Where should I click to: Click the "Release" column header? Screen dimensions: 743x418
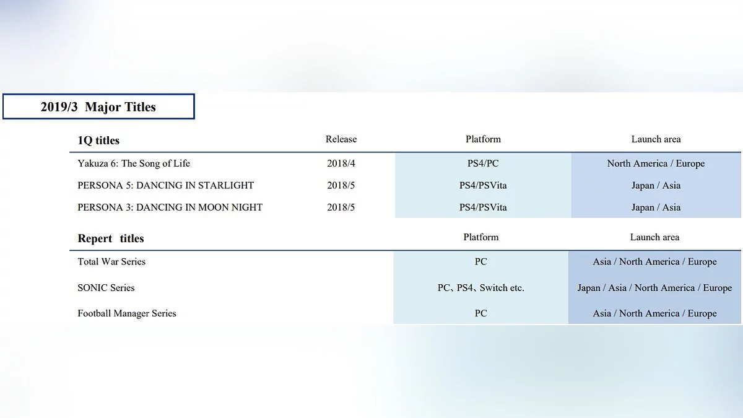[341, 139]
